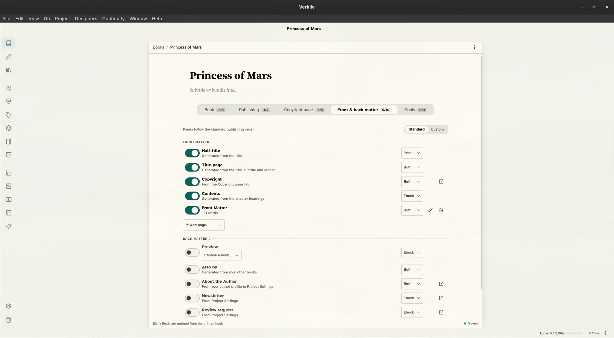
Task: Disable the Half-title page toggle
Action: click(192, 153)
